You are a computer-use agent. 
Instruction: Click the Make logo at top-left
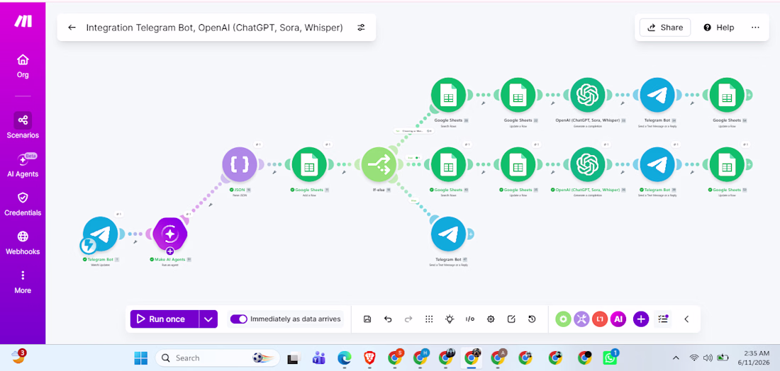(x=23, y=21)
